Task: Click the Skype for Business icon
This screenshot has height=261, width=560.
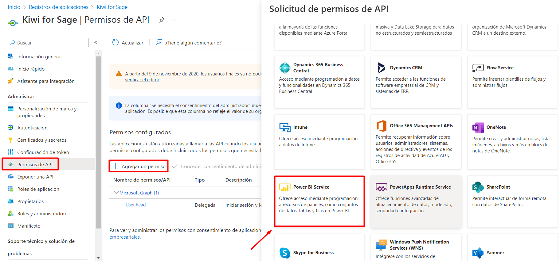Action: click(x=285, y=253)
